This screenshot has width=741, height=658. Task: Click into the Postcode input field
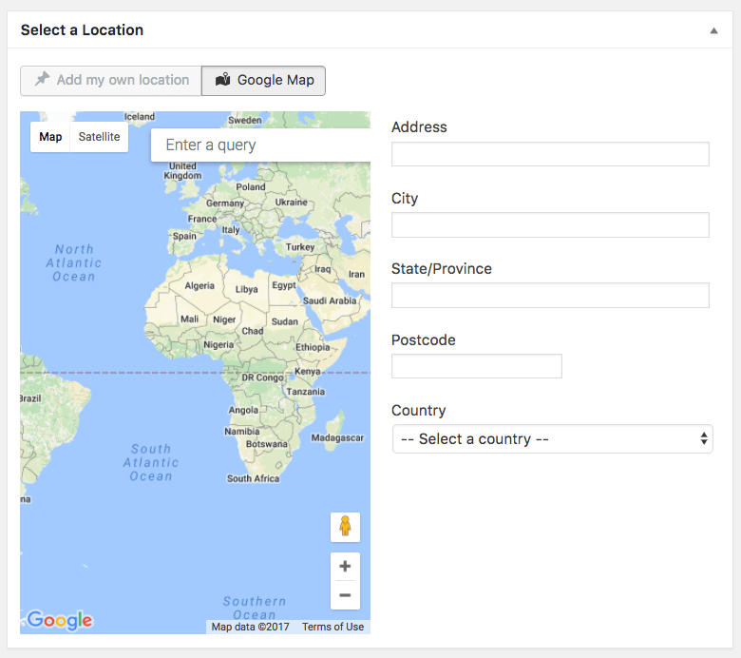pyautogui.click(x=477, y=366)
